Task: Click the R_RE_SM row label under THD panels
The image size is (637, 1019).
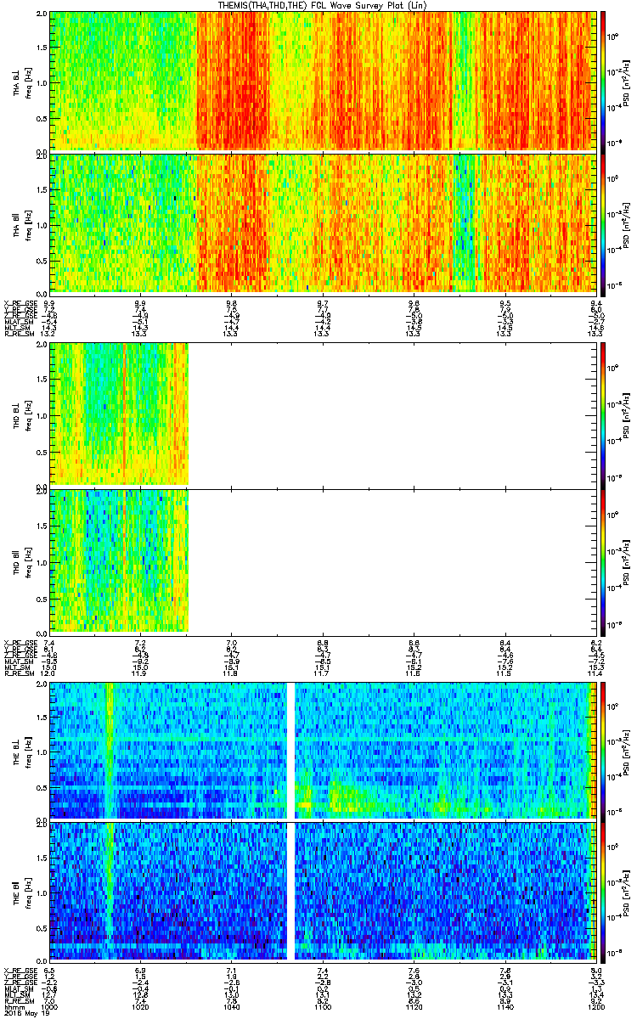Action: tap(19, 673)
